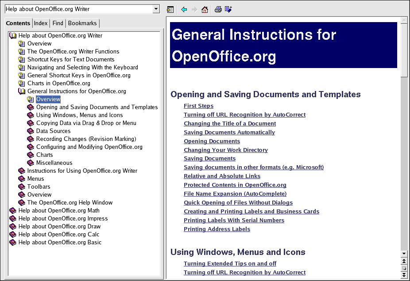The image size is (410, 281).
Task: Click the scroll up arrow of content pane
Action: 403,20
